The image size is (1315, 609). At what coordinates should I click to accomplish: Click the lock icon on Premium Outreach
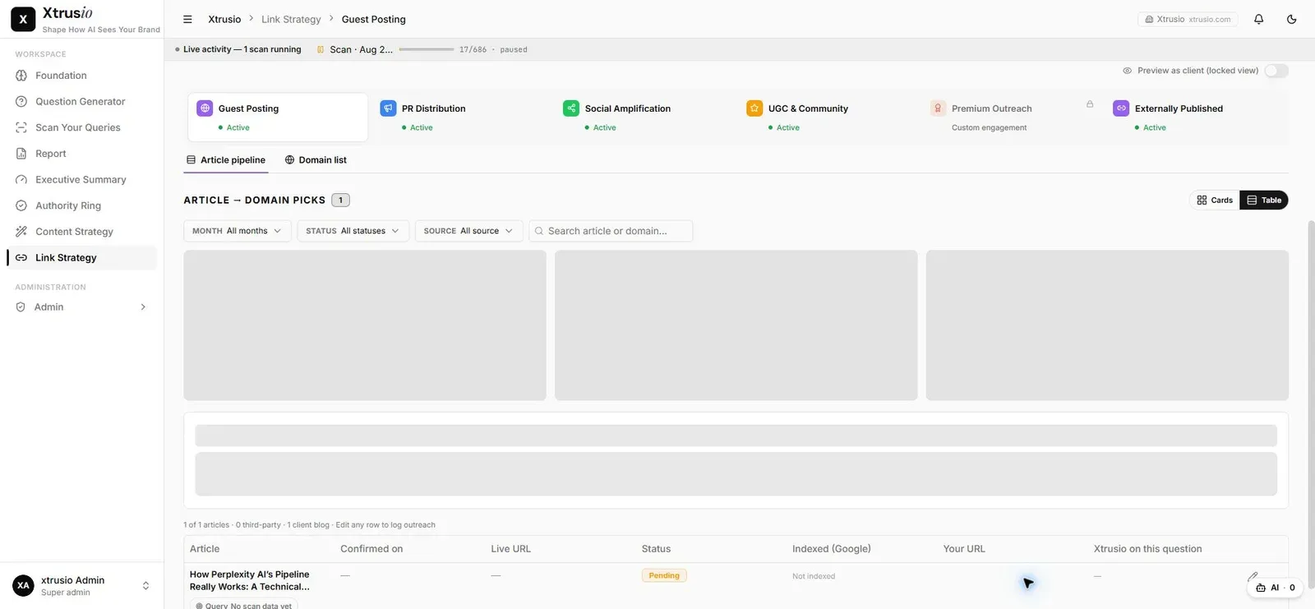[x=1090, y=104]
